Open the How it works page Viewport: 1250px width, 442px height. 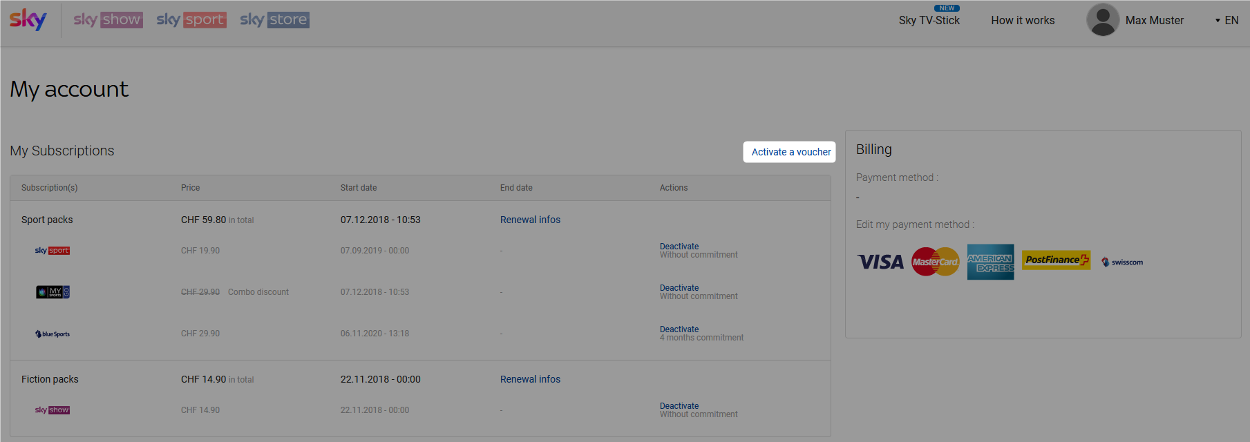coord(1023,21)
